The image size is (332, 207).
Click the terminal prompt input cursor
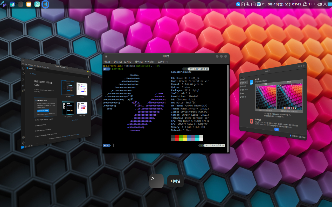[x=113, y=145]
